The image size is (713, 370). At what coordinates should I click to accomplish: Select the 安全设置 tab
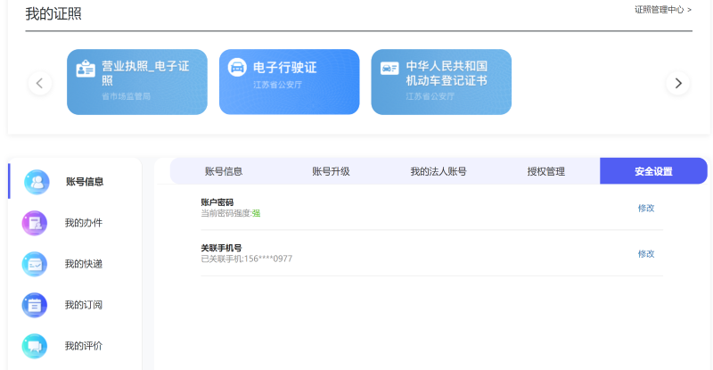[x=652, y=171]
